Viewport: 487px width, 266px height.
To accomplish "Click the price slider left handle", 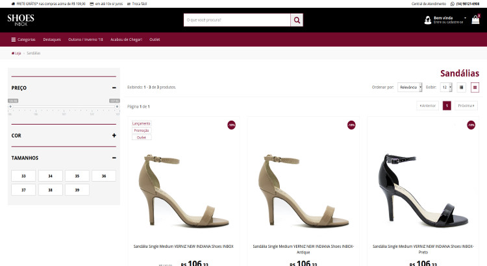I will (10, 106).
